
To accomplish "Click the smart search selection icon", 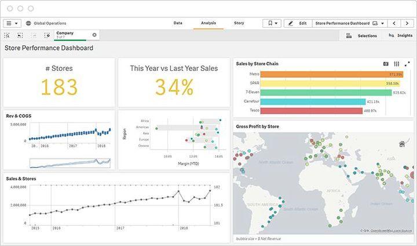I will tap(7, 35).
